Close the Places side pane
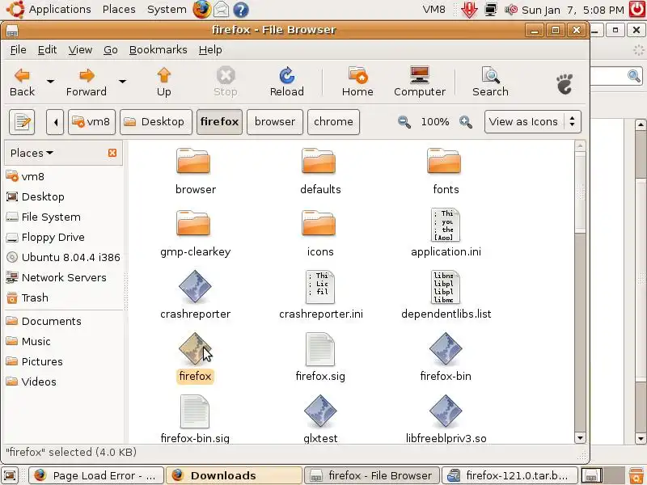Screen dimensions: 647x485 coord(112,153)
